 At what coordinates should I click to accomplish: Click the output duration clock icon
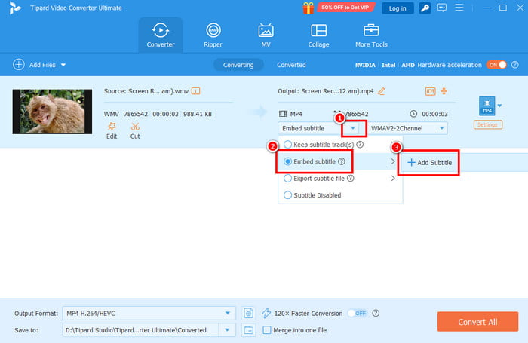coord(413,114)
